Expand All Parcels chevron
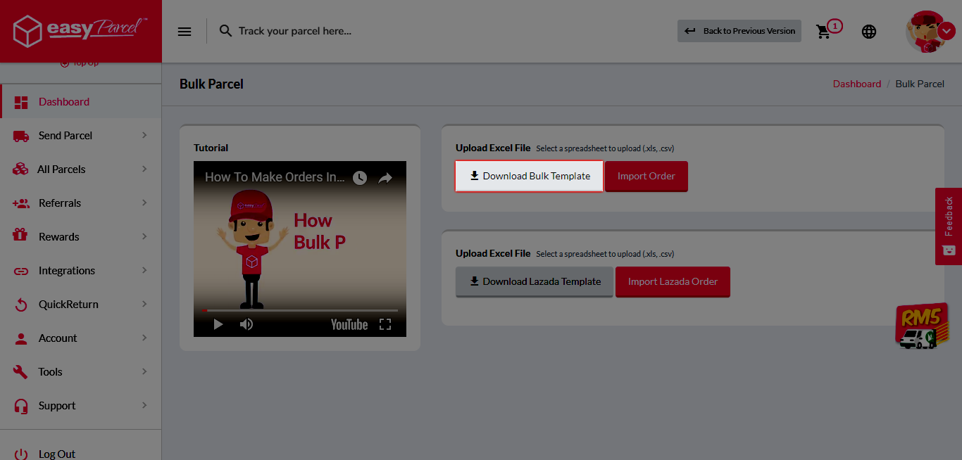This screenshot has width=962, height=460. coord(144,169)
